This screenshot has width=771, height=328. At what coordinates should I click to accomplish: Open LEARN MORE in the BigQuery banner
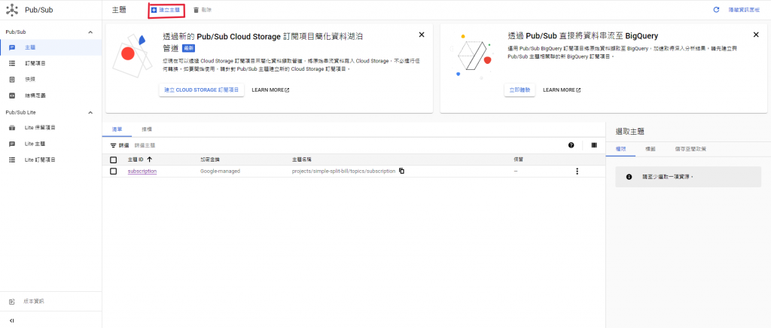point(562,90)
